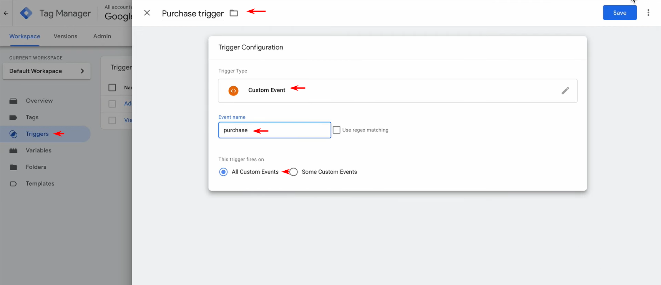
Task: Click the Event name input field
Action: click(274, 130)
